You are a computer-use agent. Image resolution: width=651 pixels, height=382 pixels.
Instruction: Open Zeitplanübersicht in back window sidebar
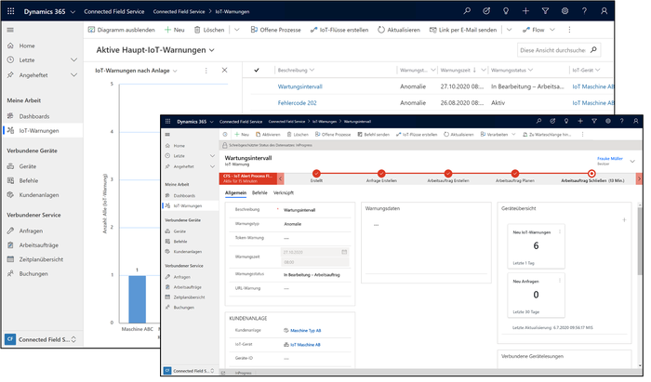point(41,259)
